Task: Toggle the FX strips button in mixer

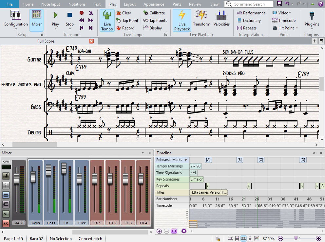Action: (x=6, y=223)
